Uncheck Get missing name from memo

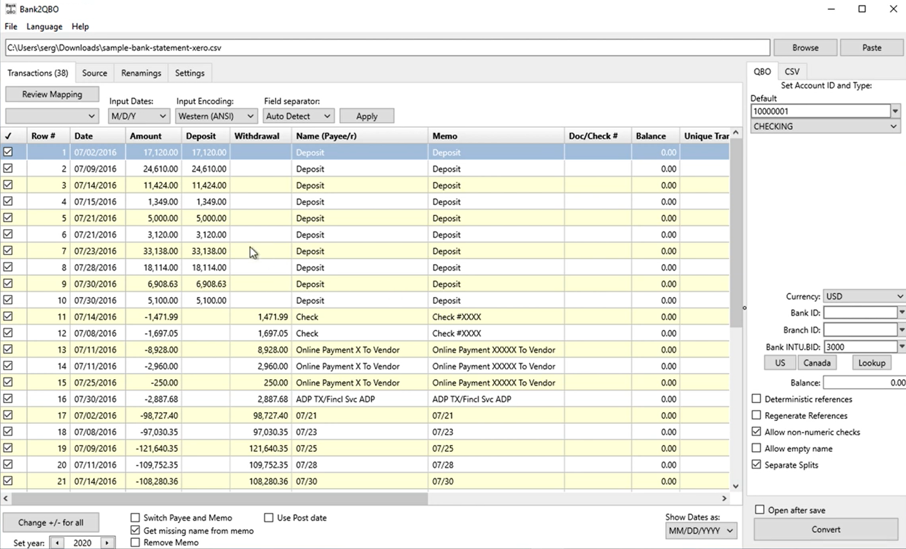pyautogui.click(x=135, y=530)
